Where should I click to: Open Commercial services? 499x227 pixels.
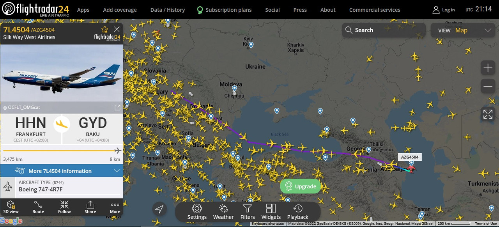[x=375, y=10]
